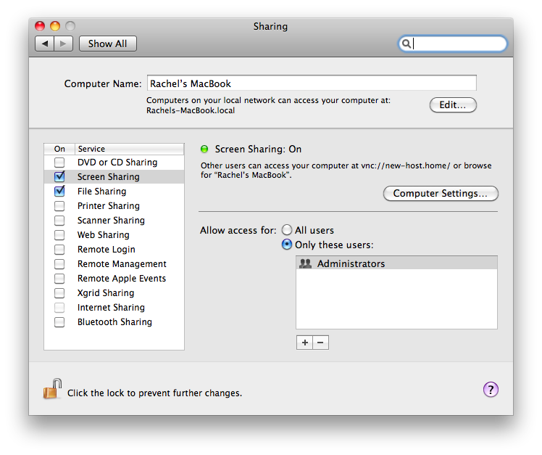Click the Show All button
The image size is (542, 455).
(x=107, y=44)
